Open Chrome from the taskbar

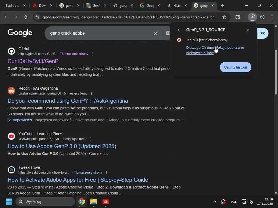[x=82, y=201]
